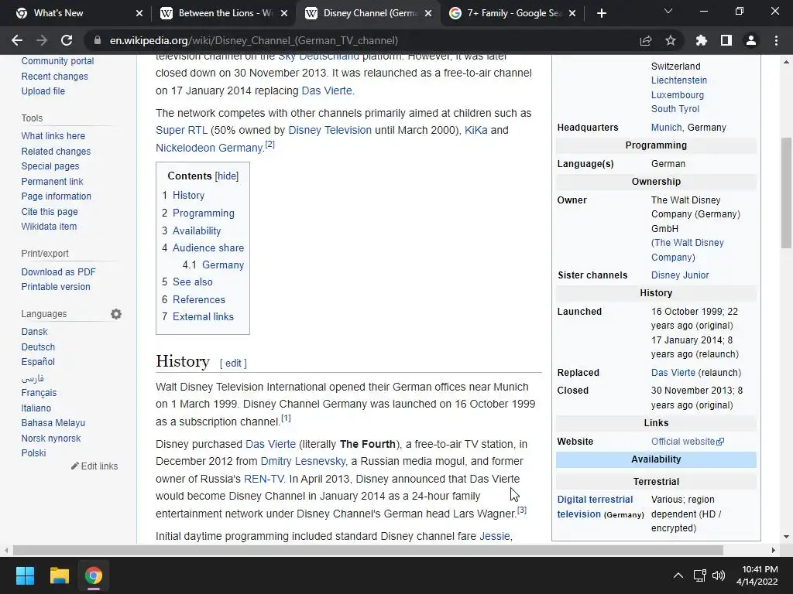Image resolution: width=793 pixels, height=594 pixels.
Task: Click the browser forward arrow
Action: tap(42, 40)
